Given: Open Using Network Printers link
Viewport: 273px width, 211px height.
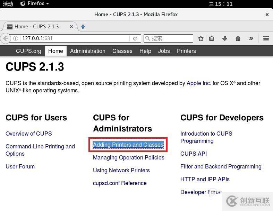Looking at the screenshot, I should click(121, 171).
